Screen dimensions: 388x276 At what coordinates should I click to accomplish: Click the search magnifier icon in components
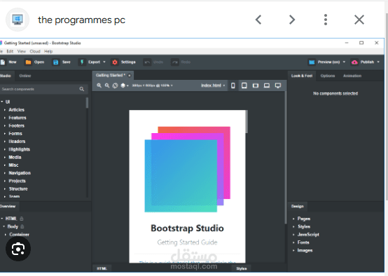82,89
